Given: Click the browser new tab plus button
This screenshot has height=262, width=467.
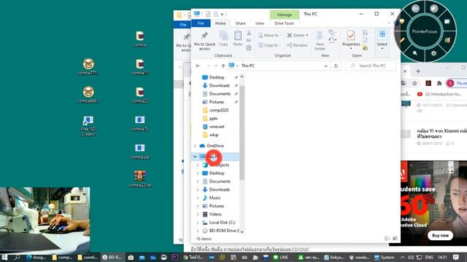Looking at the screenshot, I should pyautogui.click(x=418, y=71).
